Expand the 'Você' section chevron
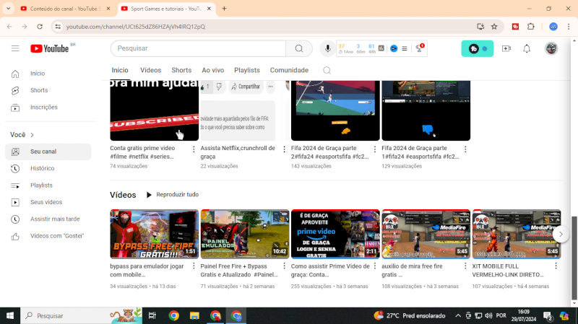578x324 pixels. [32, 135]
